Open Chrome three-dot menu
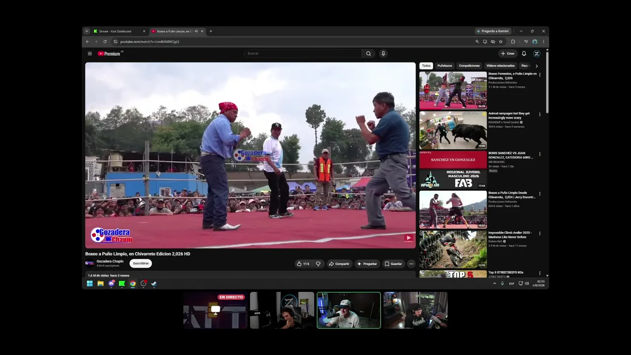The width and height of the screenshot is (631, 355). pos(543,41)
